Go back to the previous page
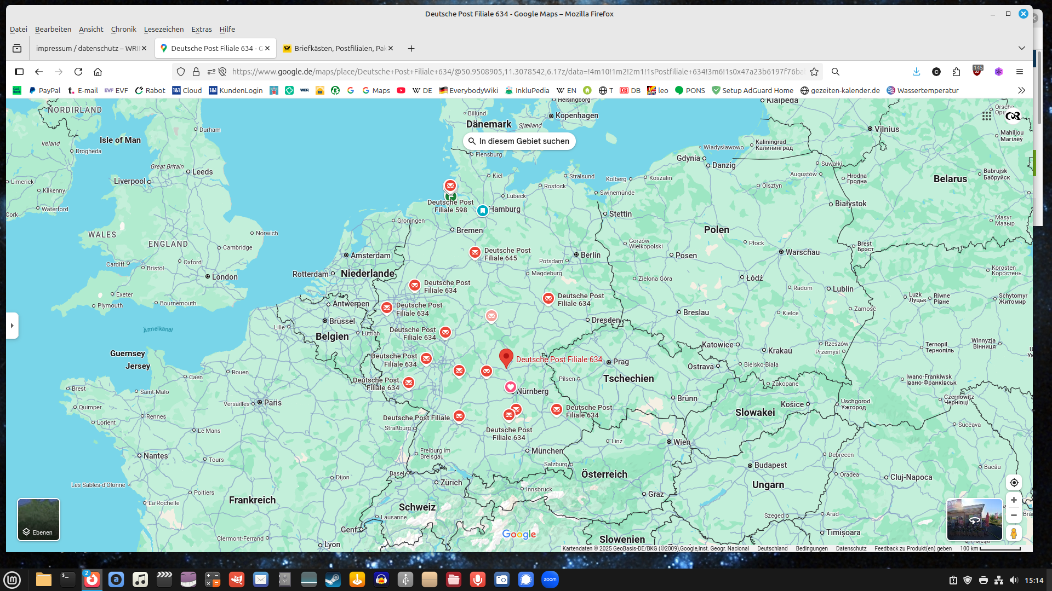The width and height of the screenshot is (1052, 591). pos(39,72)
